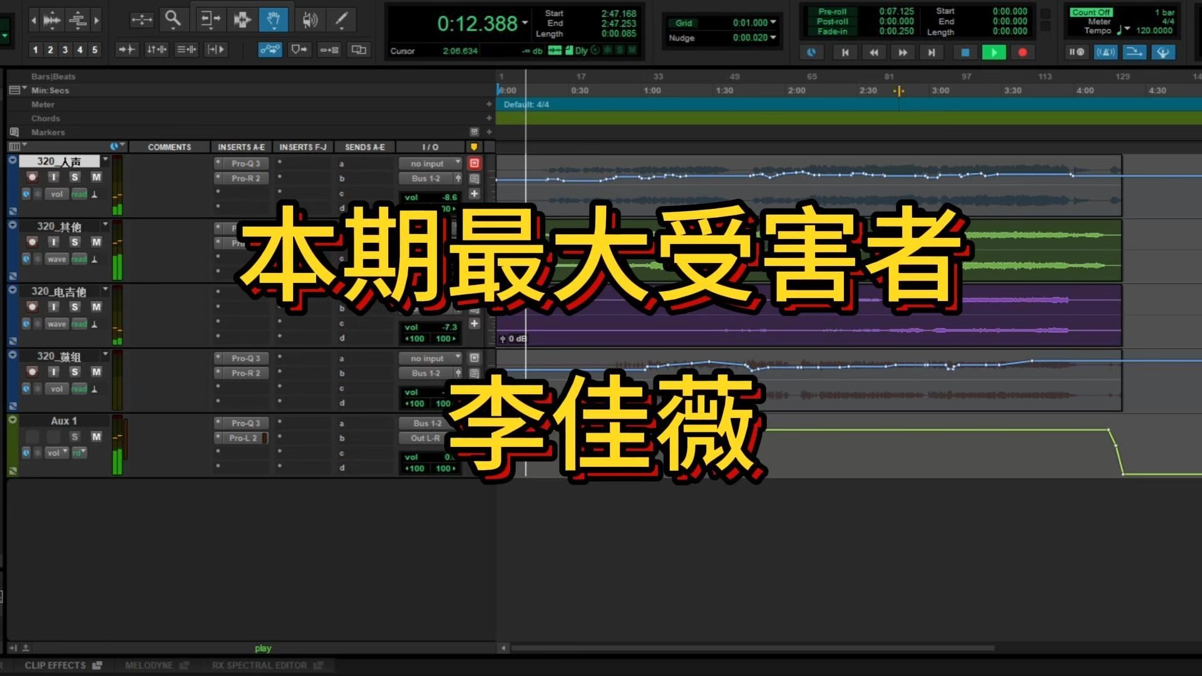The width and height of the screenshot is (1202, 676).
Task: Click the Fast Forward button
Action: [x=903, y=53]
